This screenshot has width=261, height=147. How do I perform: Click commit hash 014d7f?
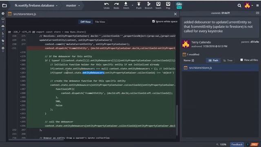226,13
